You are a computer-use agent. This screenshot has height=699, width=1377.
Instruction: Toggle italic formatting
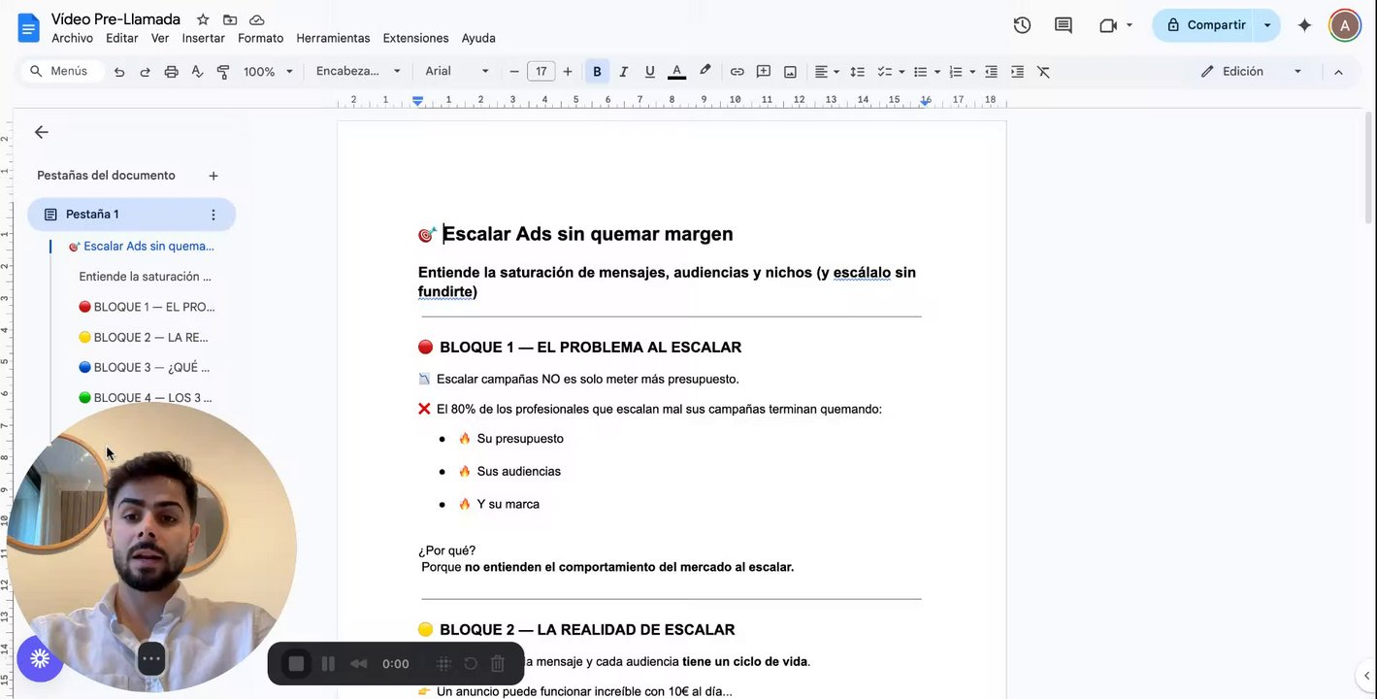point(623,72)
